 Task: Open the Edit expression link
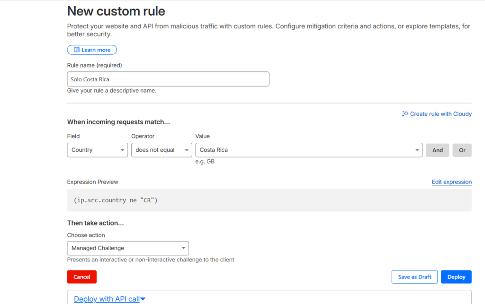451,182
